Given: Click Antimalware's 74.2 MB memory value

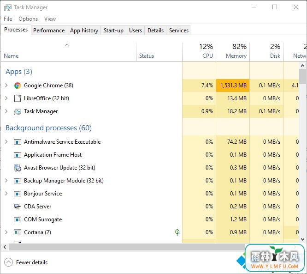Looking at the screenshot, I should pos(237,142).
